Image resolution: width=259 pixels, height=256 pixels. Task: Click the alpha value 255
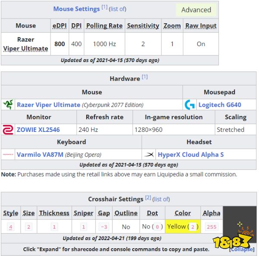[212, 227]
